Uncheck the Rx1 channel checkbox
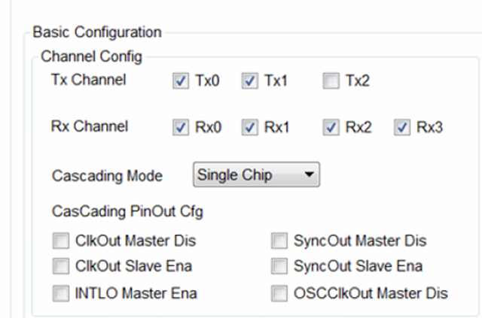 pos(249,127)
